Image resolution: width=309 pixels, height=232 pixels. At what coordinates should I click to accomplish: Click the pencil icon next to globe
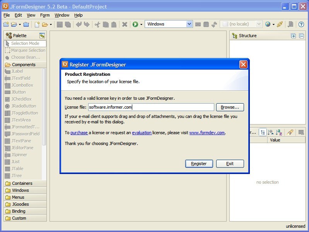(x=280, y=24)
